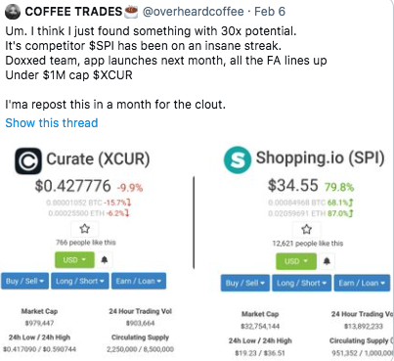Open the USD currency dropdown under Curate
Screen dimensions: 394x361
click(x=74, y=260)
